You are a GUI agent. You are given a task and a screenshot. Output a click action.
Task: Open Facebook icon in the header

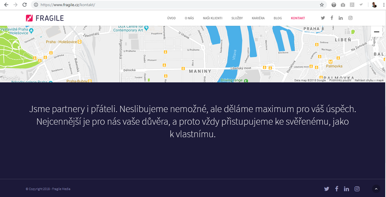[x=332, y=18]
